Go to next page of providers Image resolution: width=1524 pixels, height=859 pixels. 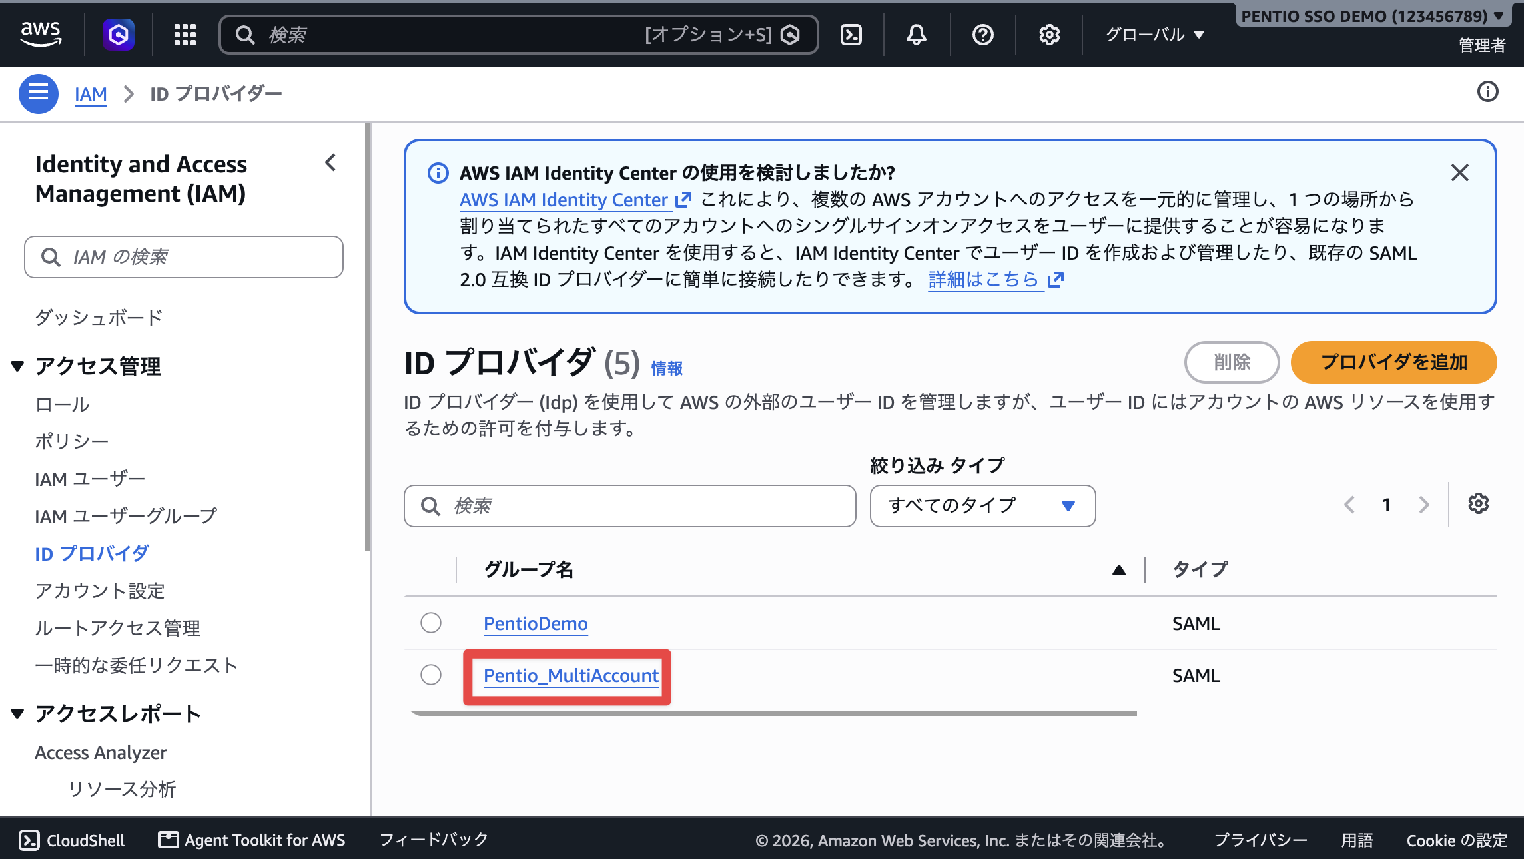tap(1423, 505)
